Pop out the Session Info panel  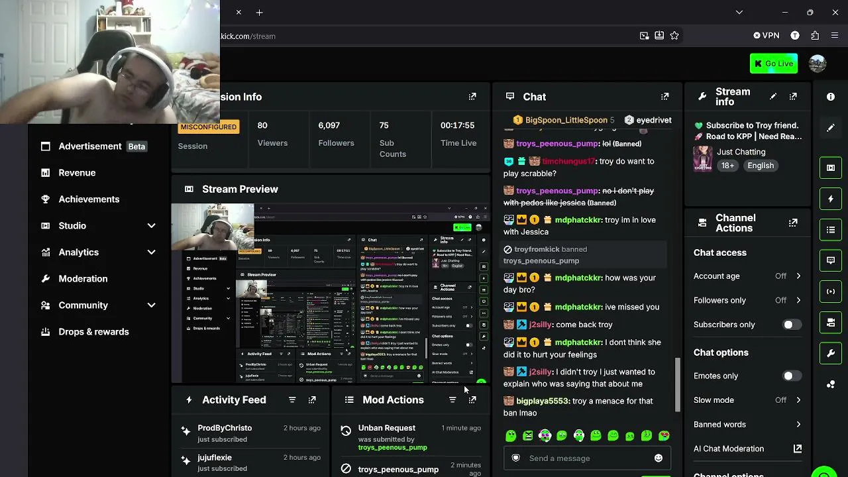pos(472,97)
